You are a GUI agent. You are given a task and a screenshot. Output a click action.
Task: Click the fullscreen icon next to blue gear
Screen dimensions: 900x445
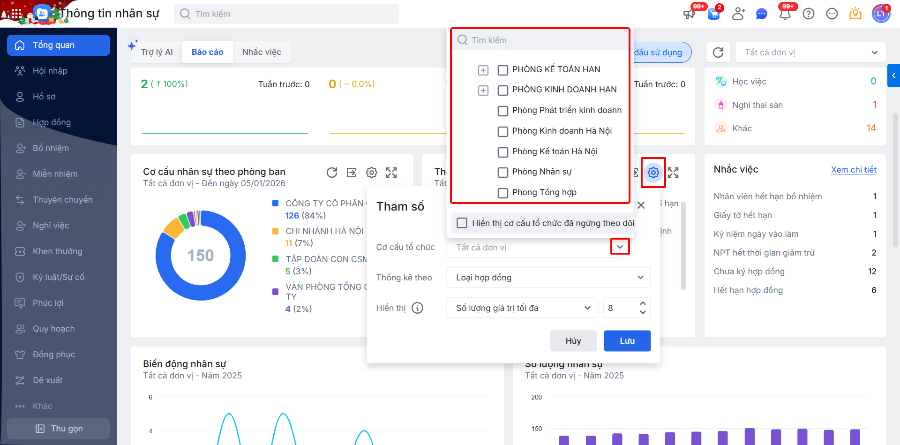tap(673, 173)
